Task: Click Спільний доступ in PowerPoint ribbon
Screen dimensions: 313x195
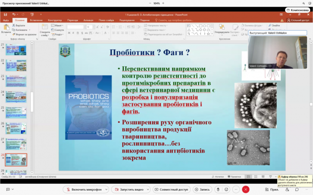Action: point(298,20)
